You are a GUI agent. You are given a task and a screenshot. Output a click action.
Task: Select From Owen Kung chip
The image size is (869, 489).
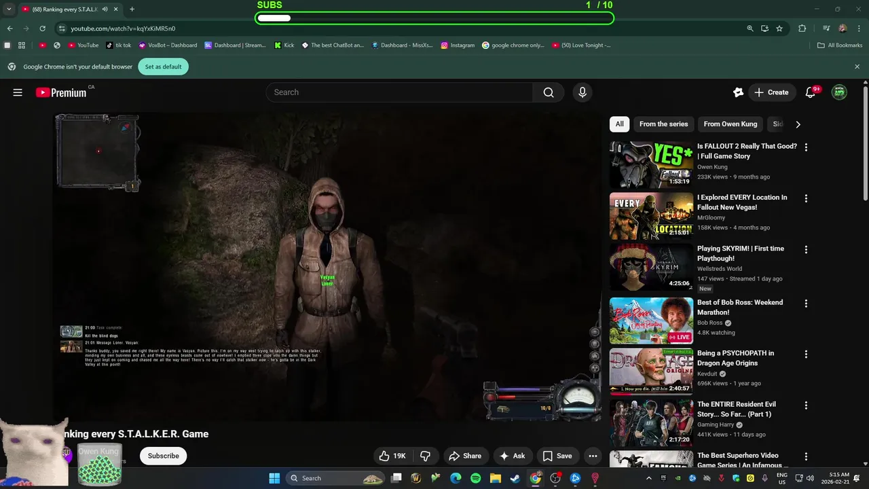731,124
